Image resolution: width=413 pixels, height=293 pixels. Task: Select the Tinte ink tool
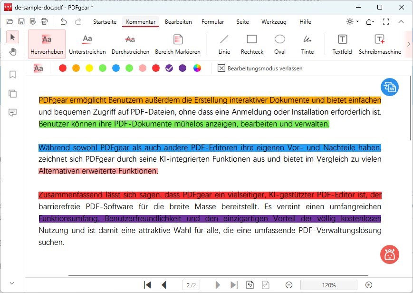[x=307, y=44]
